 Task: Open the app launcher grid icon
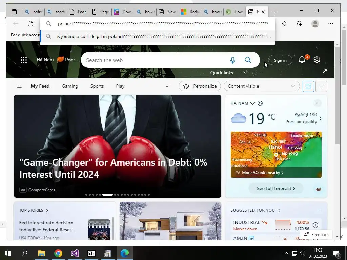click(x=24, y=60)
